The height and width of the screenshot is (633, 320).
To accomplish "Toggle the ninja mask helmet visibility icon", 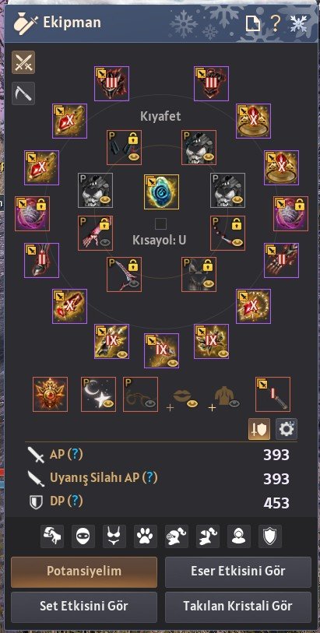I will coord(83,536).
